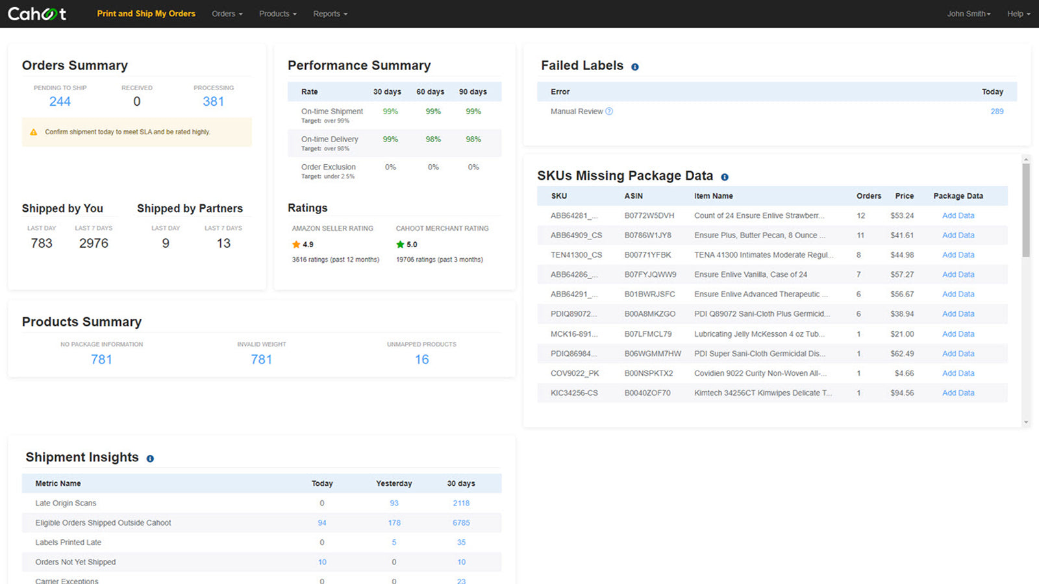The image size is (1039, 584).
Task: Click the green Cahoot Merchant Rating star icon
Action: (x=400, y=245)
